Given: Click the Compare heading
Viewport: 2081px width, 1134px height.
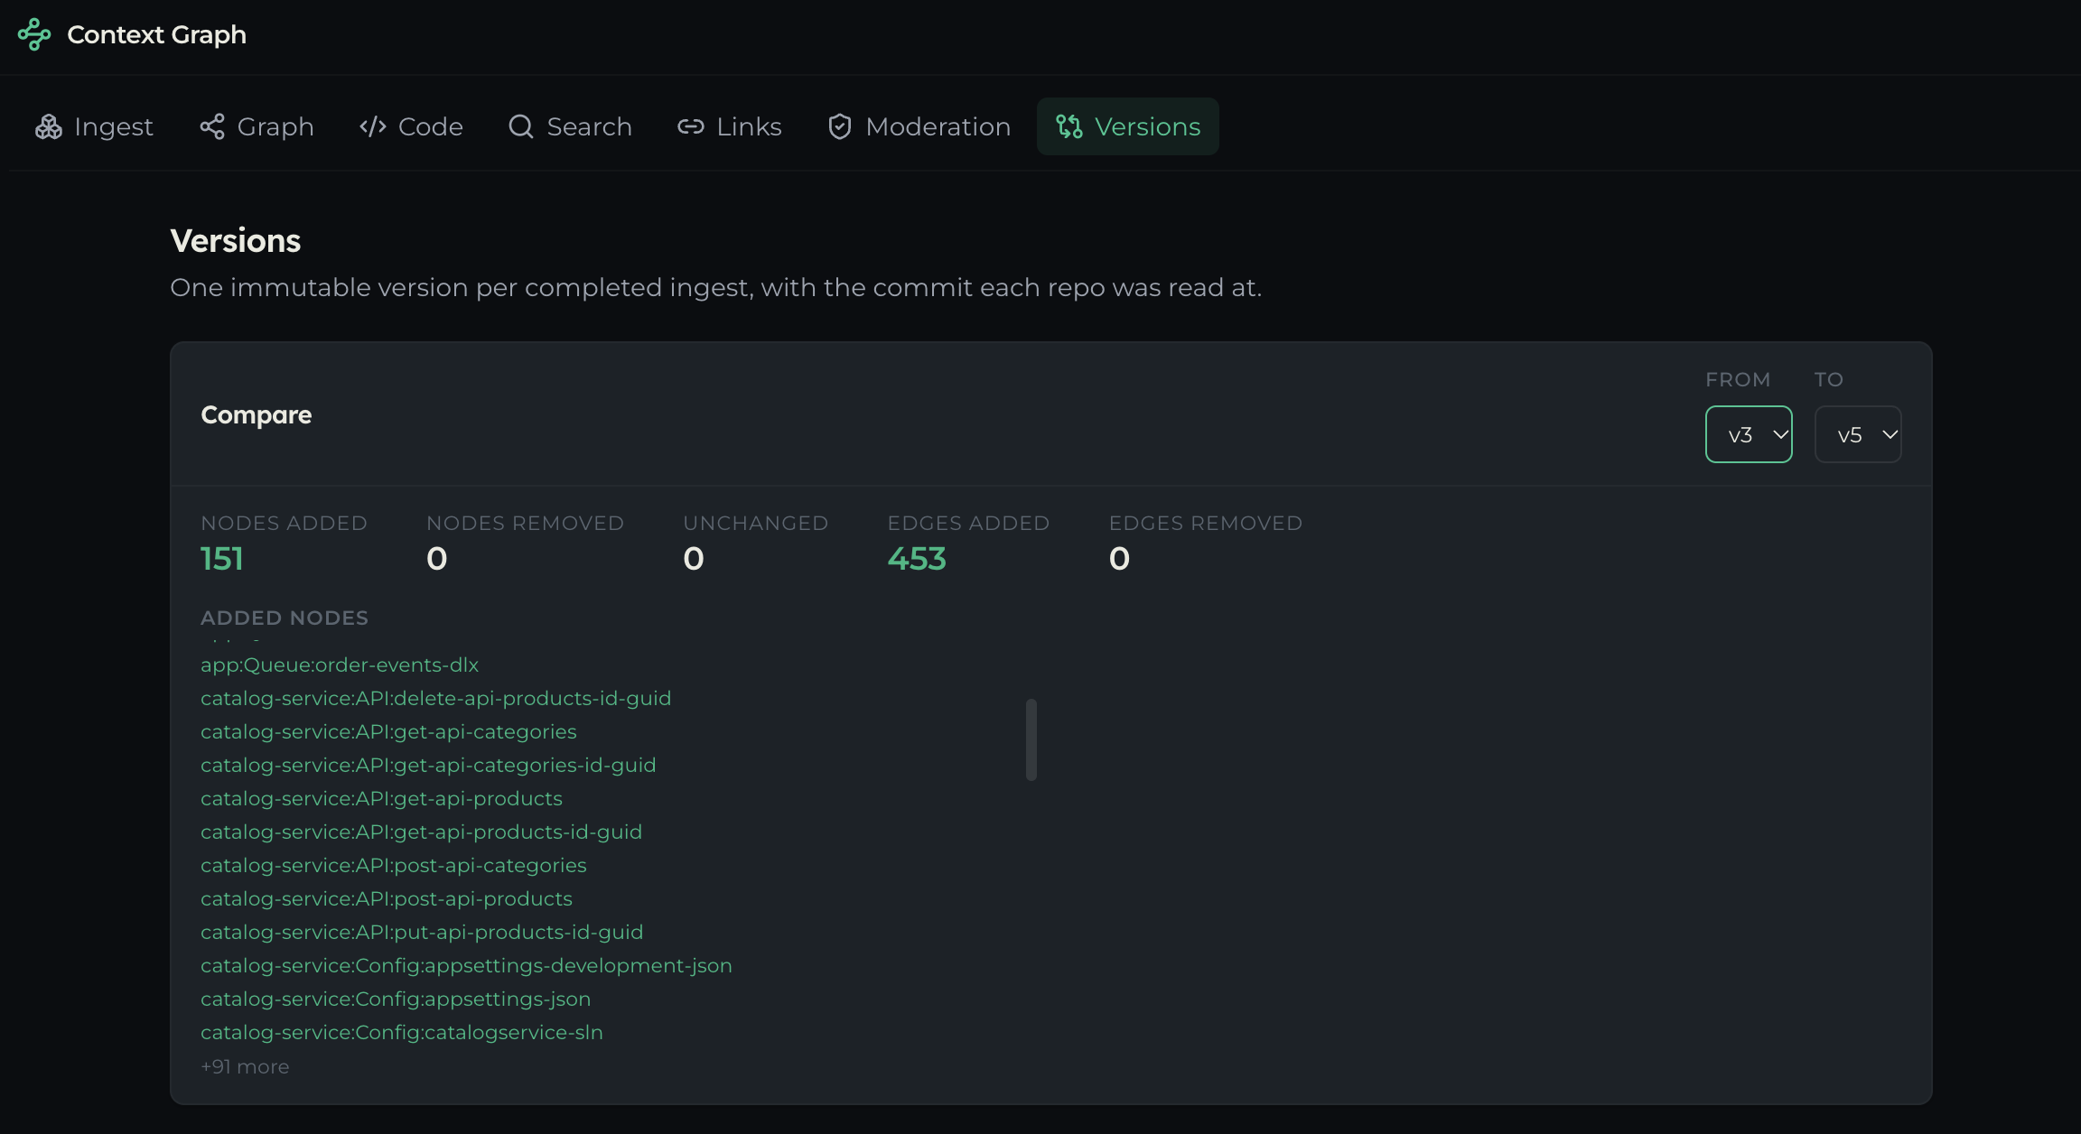Looking at the screenshot, I should [257, 414].
